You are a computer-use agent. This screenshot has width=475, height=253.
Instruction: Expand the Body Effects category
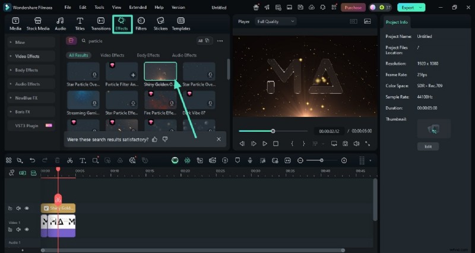pos(27,70)
